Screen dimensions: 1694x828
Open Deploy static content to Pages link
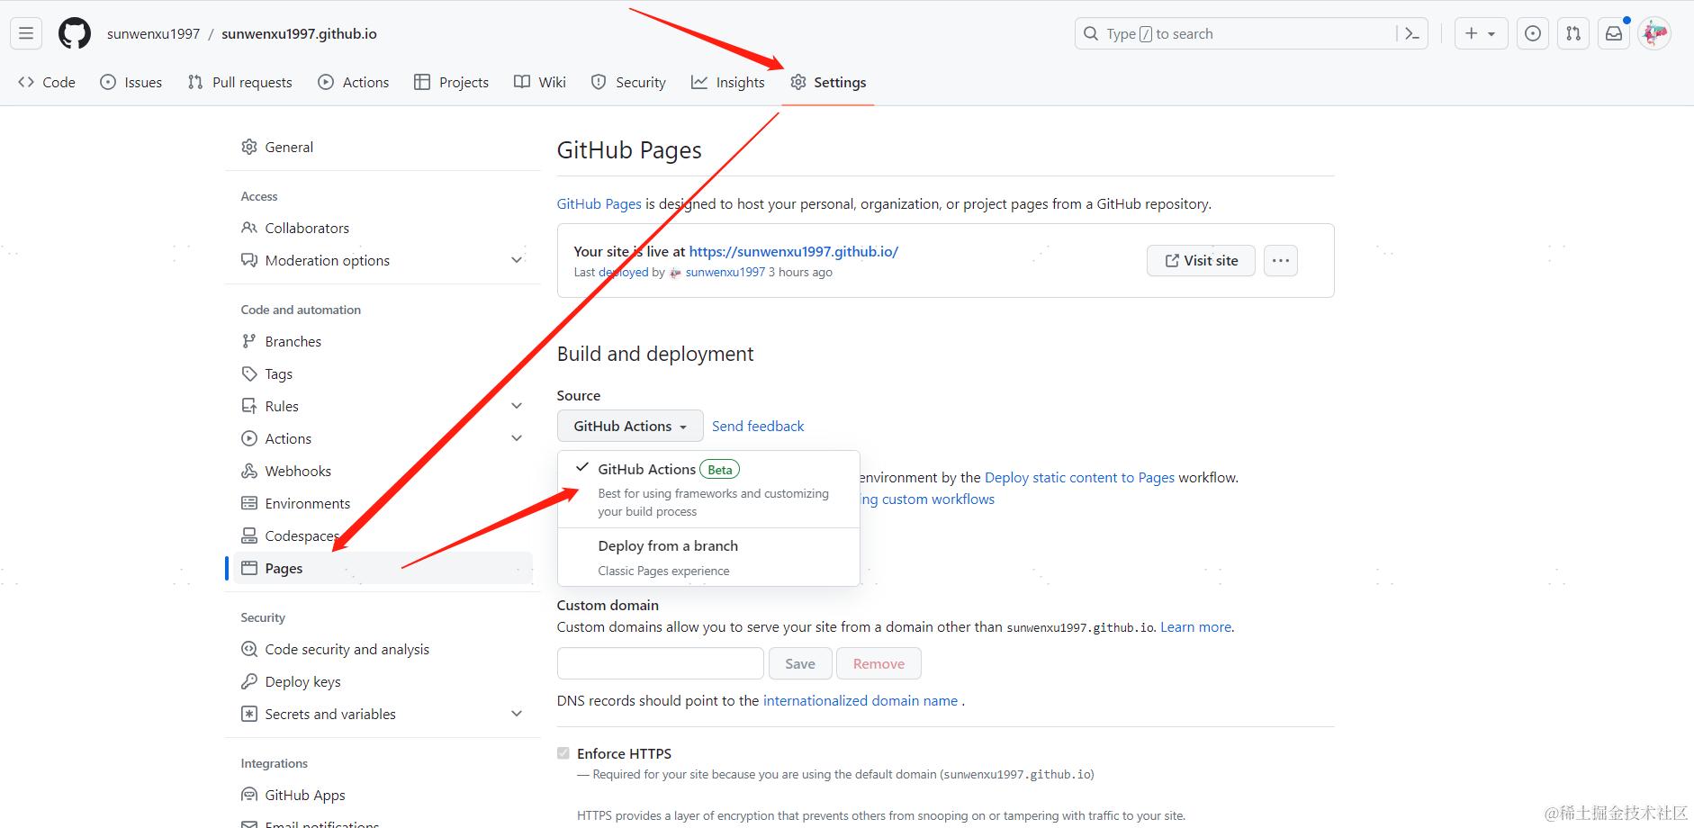point(1079,477)
